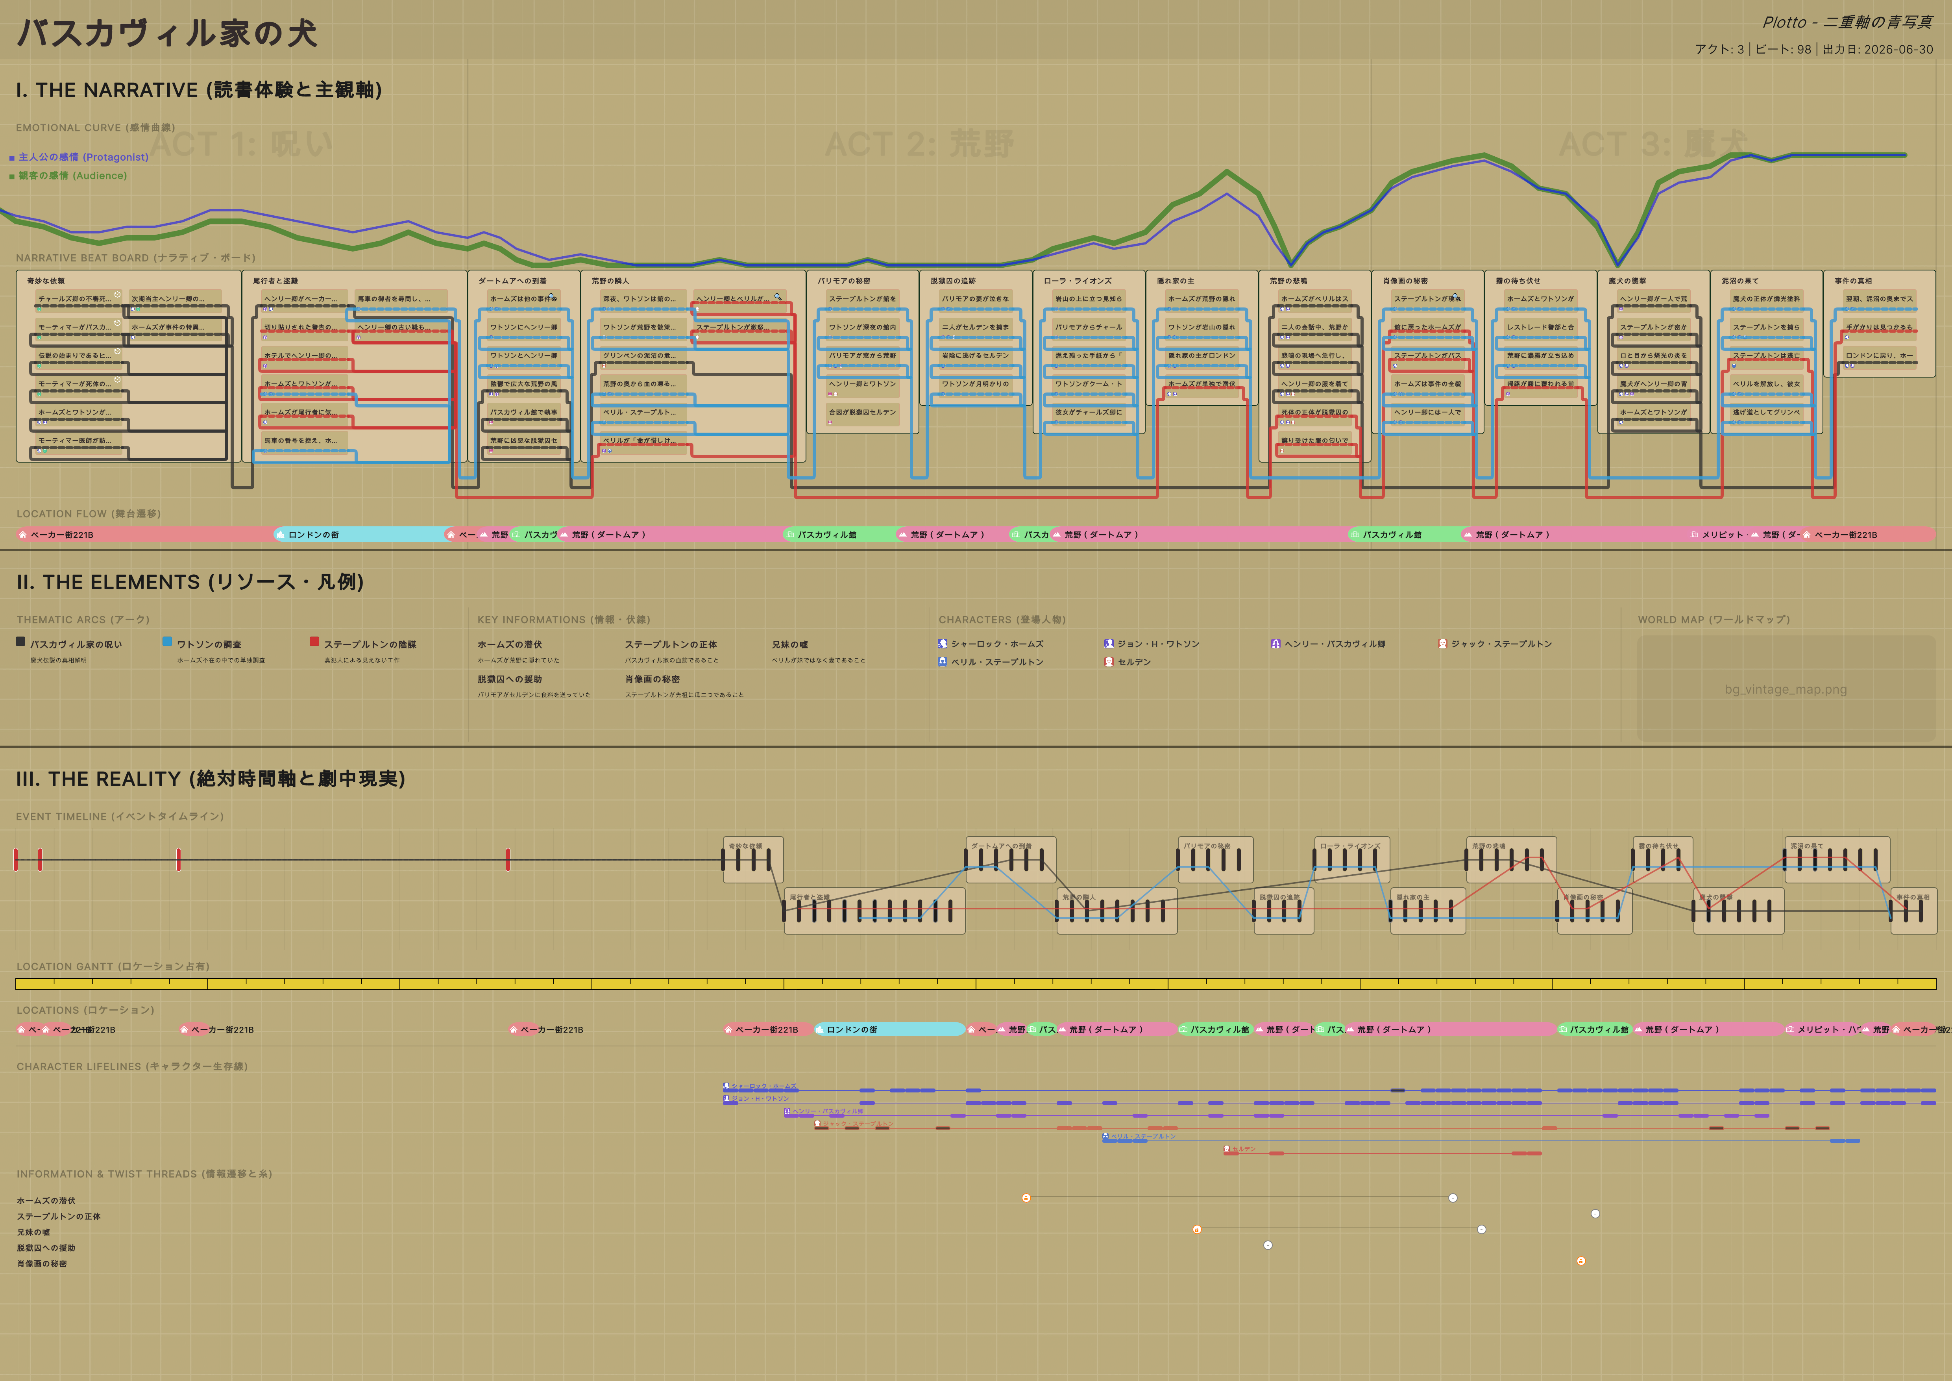Select the ベリル・ステープルトン character icon
Image resolution: width=1952 pixels, height=1381 pixels.
[x=943, y=662]
